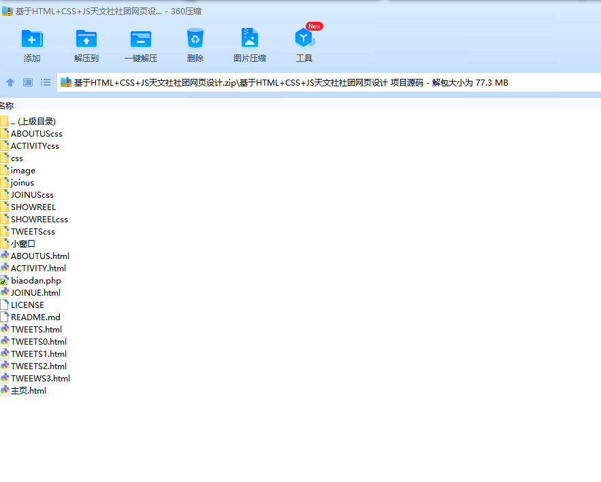Select the TWEETS.html file
Image resolution: width=601 pixels, height=482 pixels.
31,330
